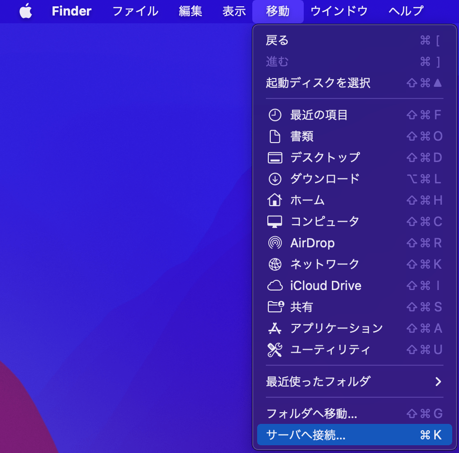459x453 pixels.
Task: Select the 最近の項目 entry
Action: point(355,115)
